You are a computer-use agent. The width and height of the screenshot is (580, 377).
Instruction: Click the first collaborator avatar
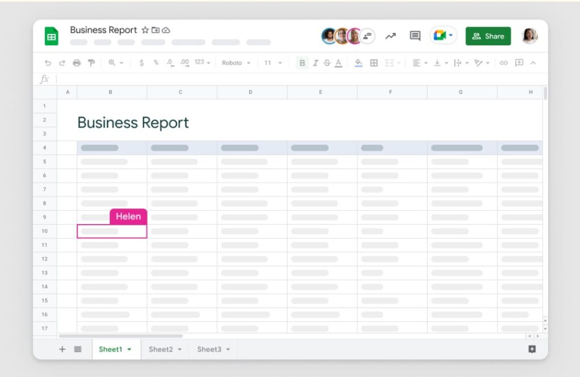[329, 36]
